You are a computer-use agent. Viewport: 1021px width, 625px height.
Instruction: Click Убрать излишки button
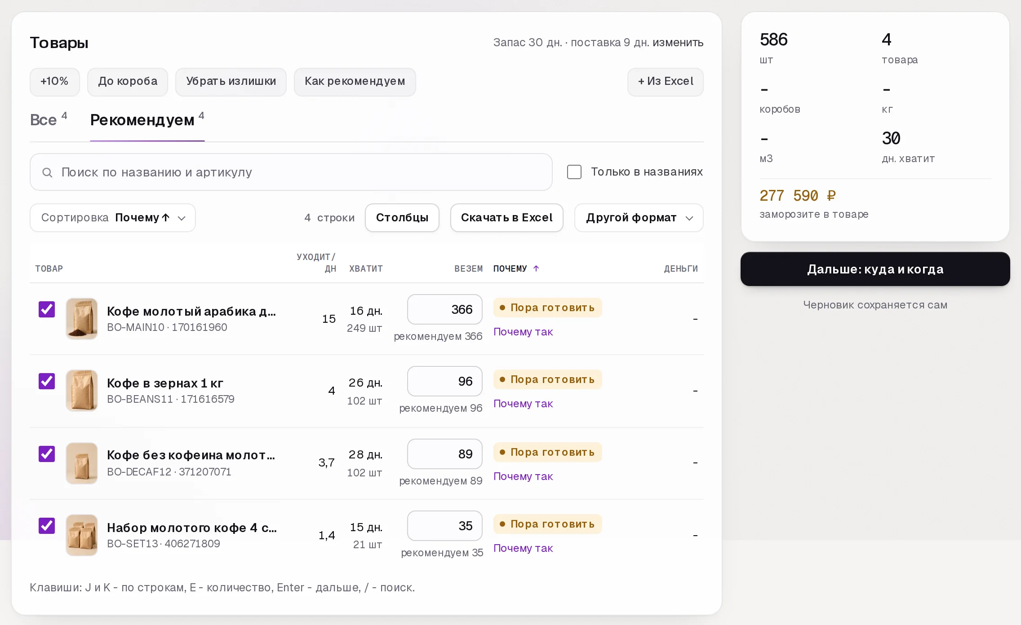point(231,82)
